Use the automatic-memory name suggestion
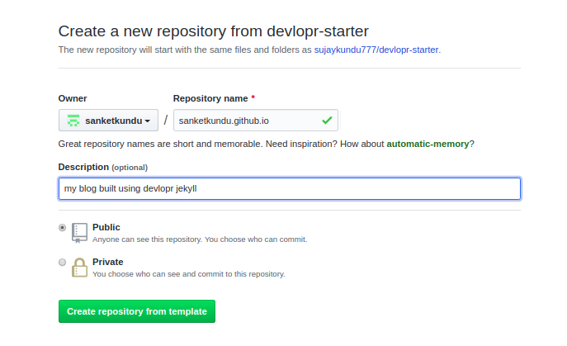Viewport: 567px width, 346px height. [x=428, y=144]
